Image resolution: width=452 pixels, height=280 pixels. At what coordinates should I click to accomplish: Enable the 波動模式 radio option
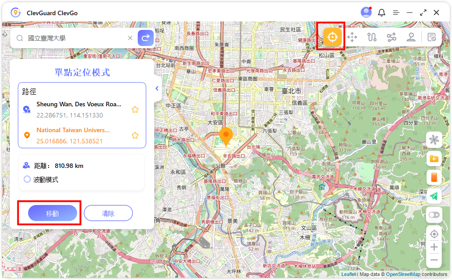27,179
